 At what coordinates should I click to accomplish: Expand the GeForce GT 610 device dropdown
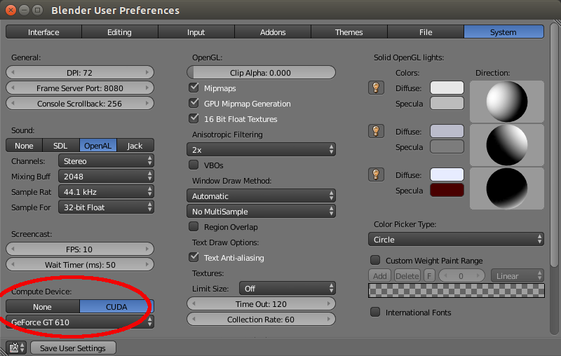coord(80,322)
